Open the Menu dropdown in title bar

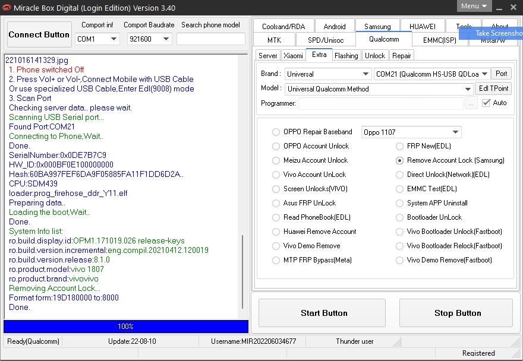(x=474, y=6)
